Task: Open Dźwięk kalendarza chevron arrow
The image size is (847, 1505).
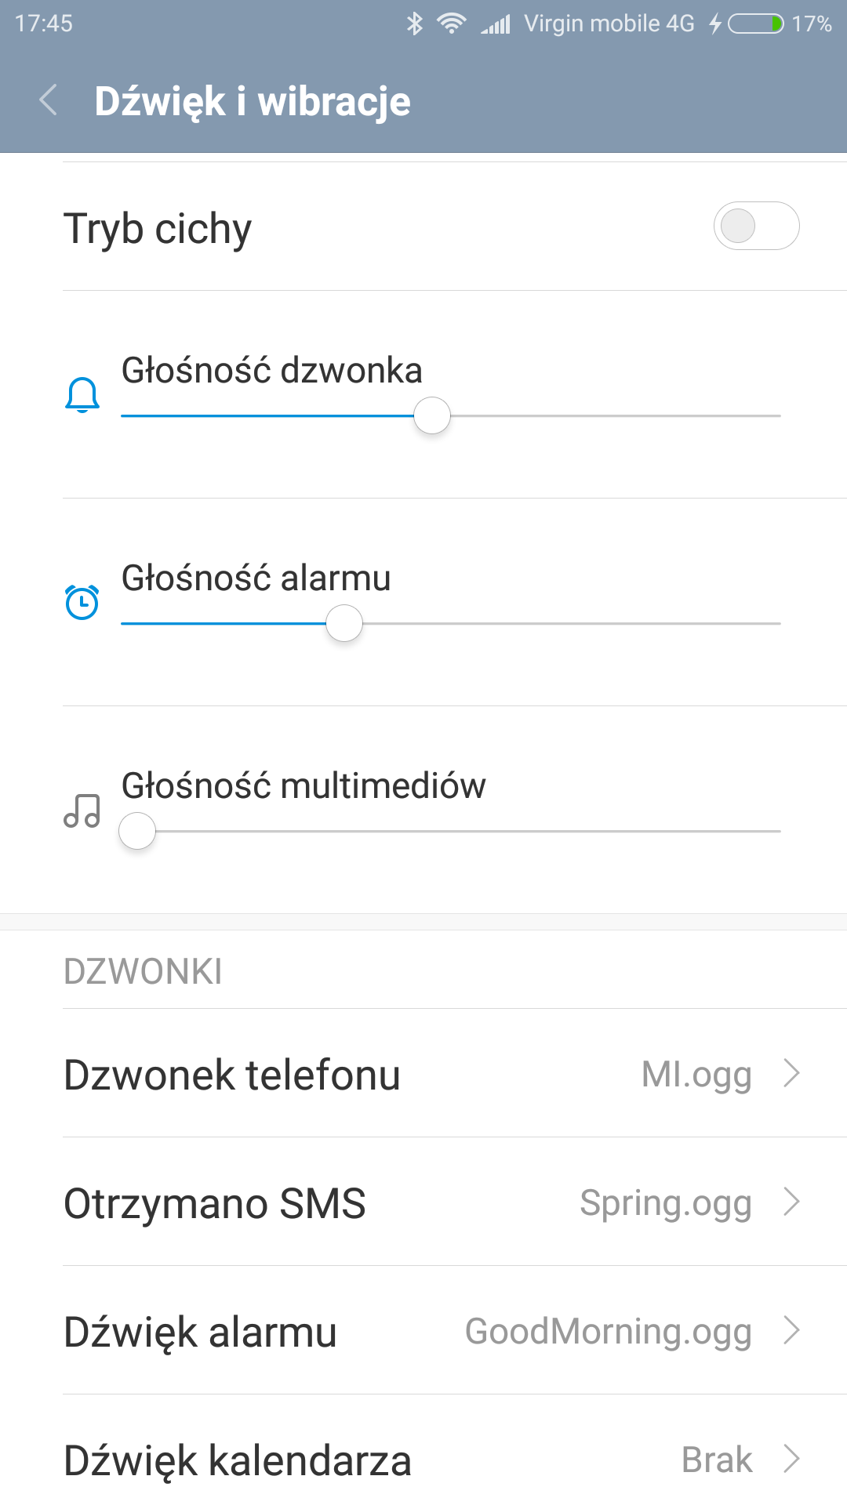Action: [791, 1459]
